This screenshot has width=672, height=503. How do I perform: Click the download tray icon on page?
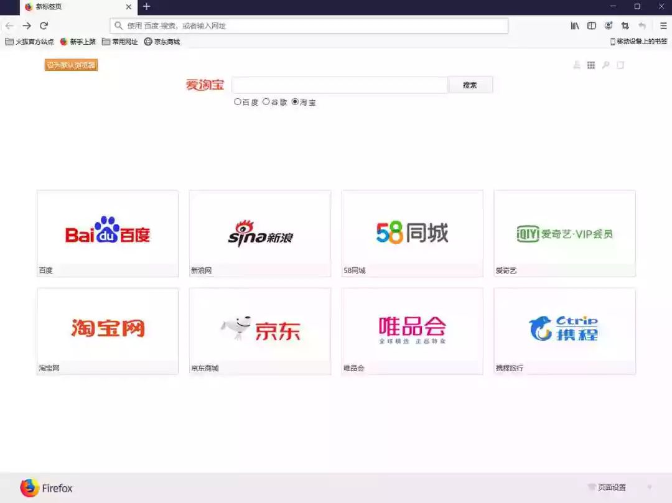[577, 65]
